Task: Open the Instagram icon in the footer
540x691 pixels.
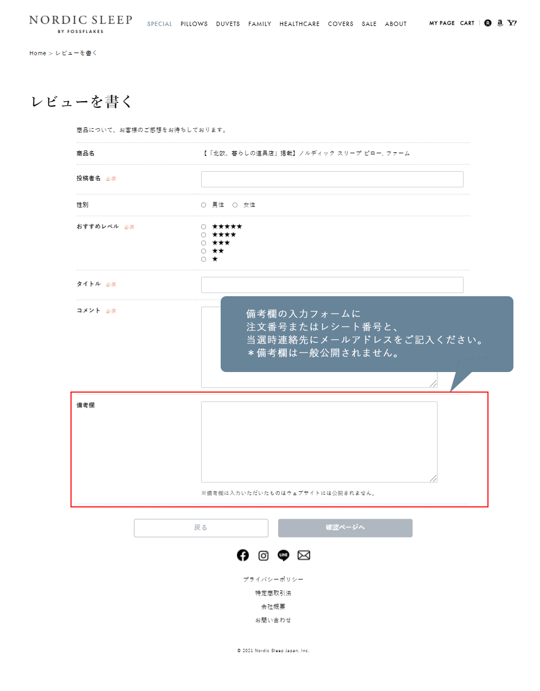Action: click(263, 555)
